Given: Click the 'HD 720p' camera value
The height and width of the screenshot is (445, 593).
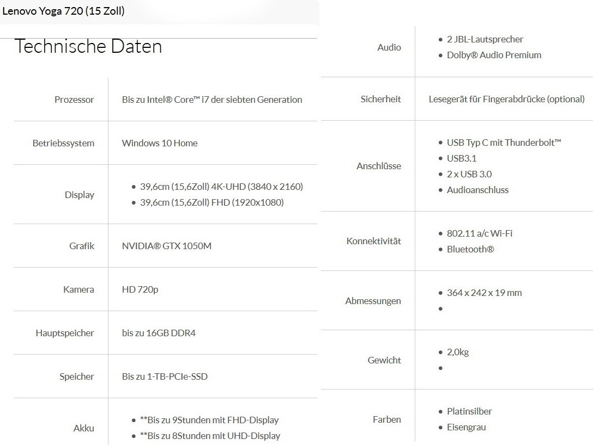Looking at the screenshot, I should click(140, 289).
